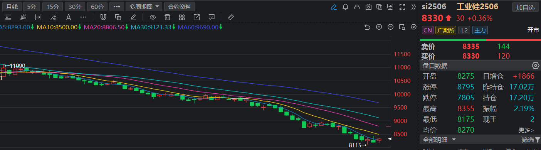Select the ruler measure tool
The width and height of the screenshot is (541, 150).
click(231, 17)
